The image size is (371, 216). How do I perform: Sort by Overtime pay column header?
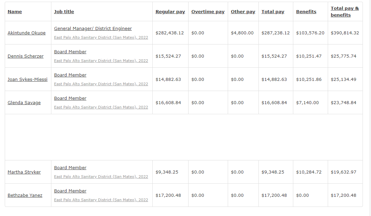pos(208,11)
